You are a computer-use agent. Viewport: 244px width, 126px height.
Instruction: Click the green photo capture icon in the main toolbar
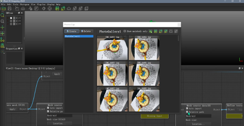57,8
